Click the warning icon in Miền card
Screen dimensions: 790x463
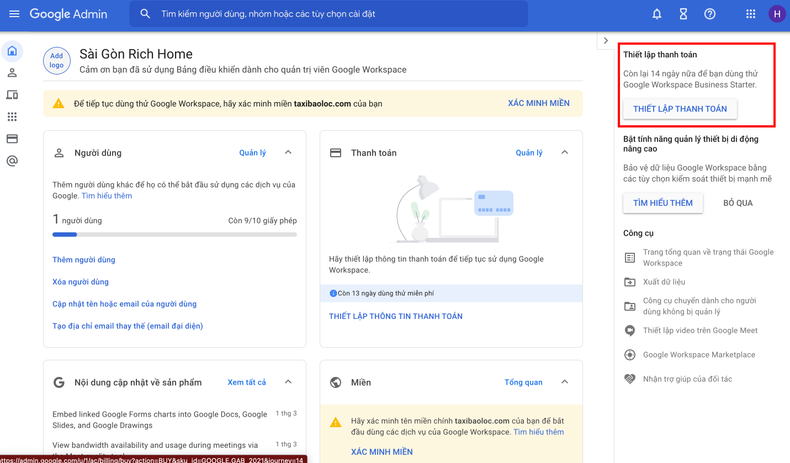335,423
